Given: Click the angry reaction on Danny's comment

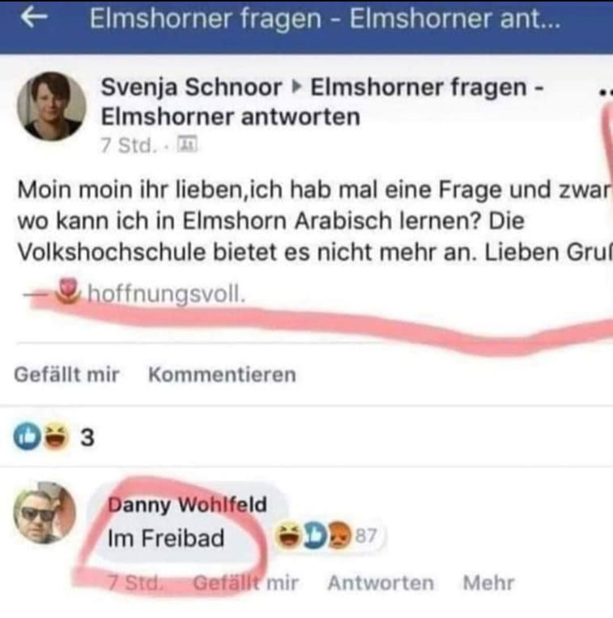Looking at the screenshot, I should (x=339, y=536).
